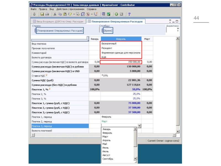Click the blue question mark Help icon
This screenshot has width=221, height=166.
point(129,14)
